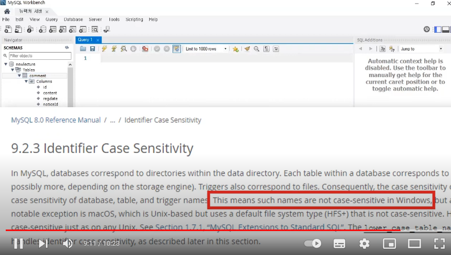The image size is (451, 255).
Task: Open the Workbench home tab icon
Action: pyautogui.click(x=7, y=11)
